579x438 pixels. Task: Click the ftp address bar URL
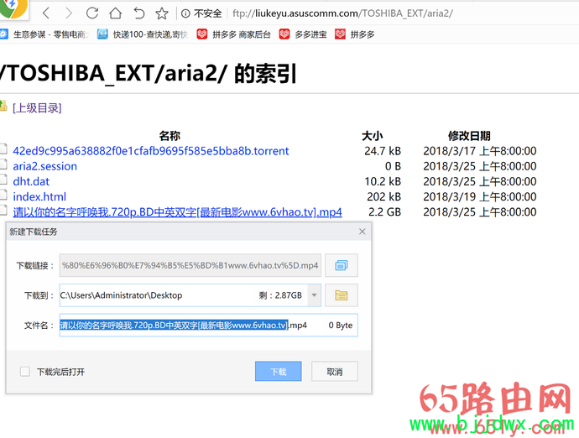point(342,13)
